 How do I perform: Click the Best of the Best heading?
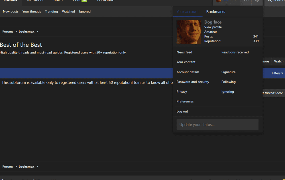click(21, 45)
